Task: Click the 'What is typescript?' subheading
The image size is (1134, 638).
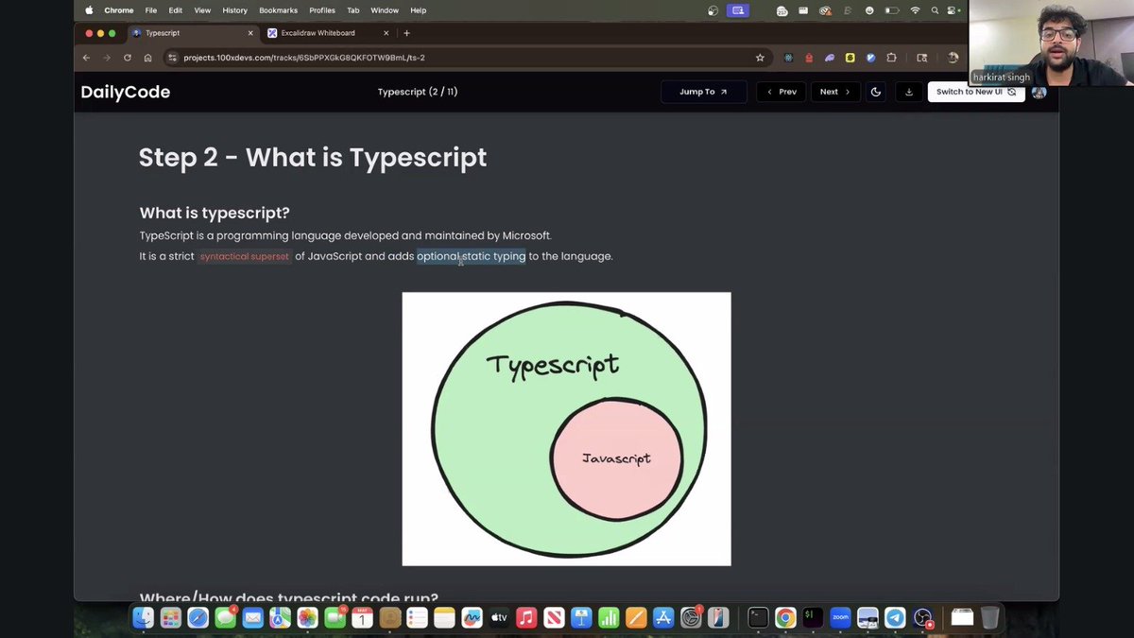Action: pos(215,213)
